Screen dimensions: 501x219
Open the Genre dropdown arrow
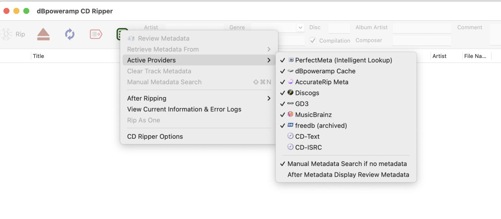(300, 28)
